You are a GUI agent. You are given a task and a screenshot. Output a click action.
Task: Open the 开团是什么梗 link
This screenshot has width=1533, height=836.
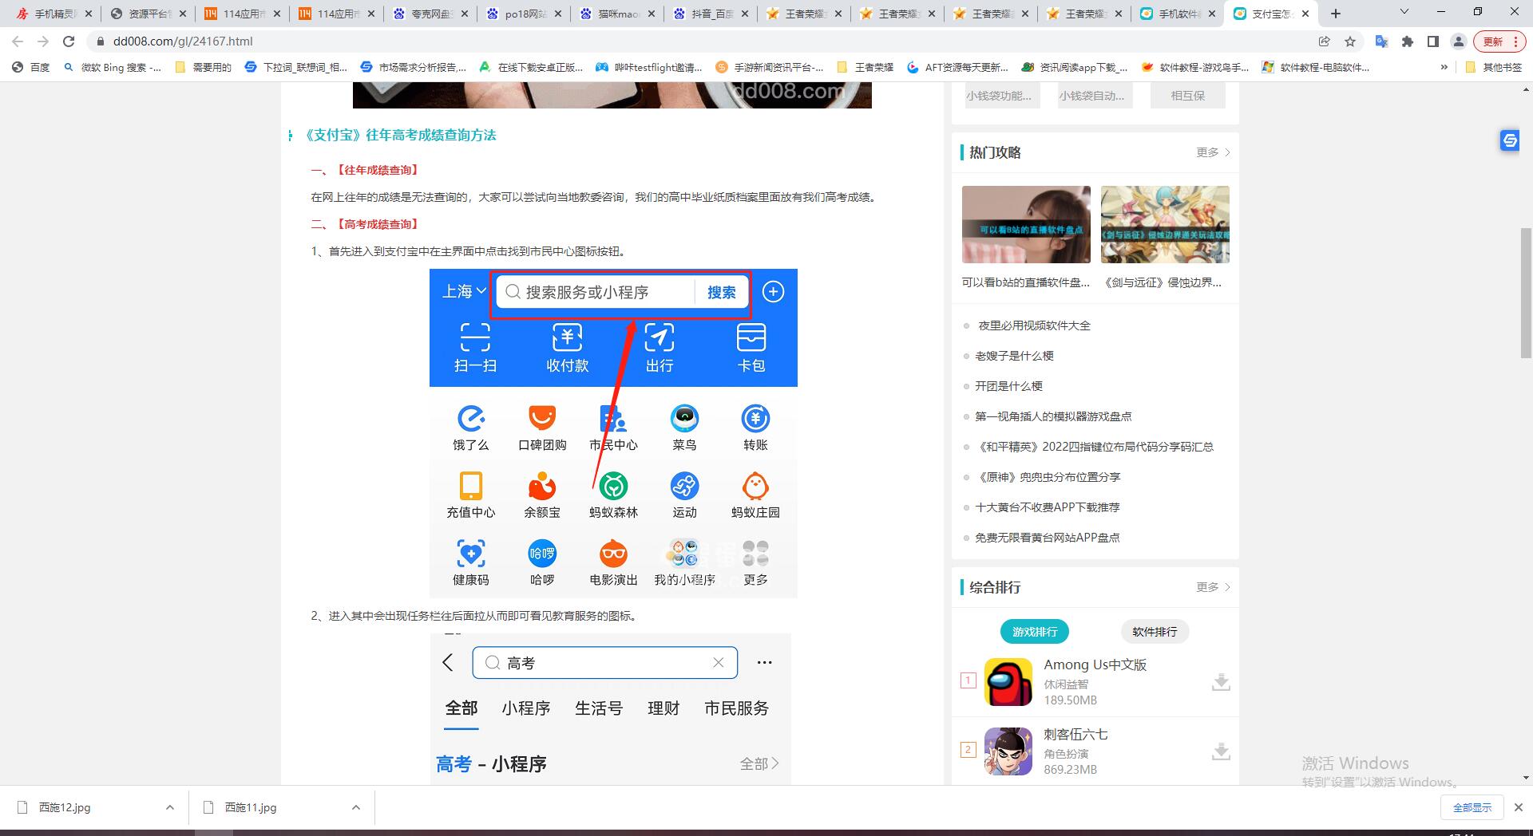pyautogui.click(x=1008, y=386)
